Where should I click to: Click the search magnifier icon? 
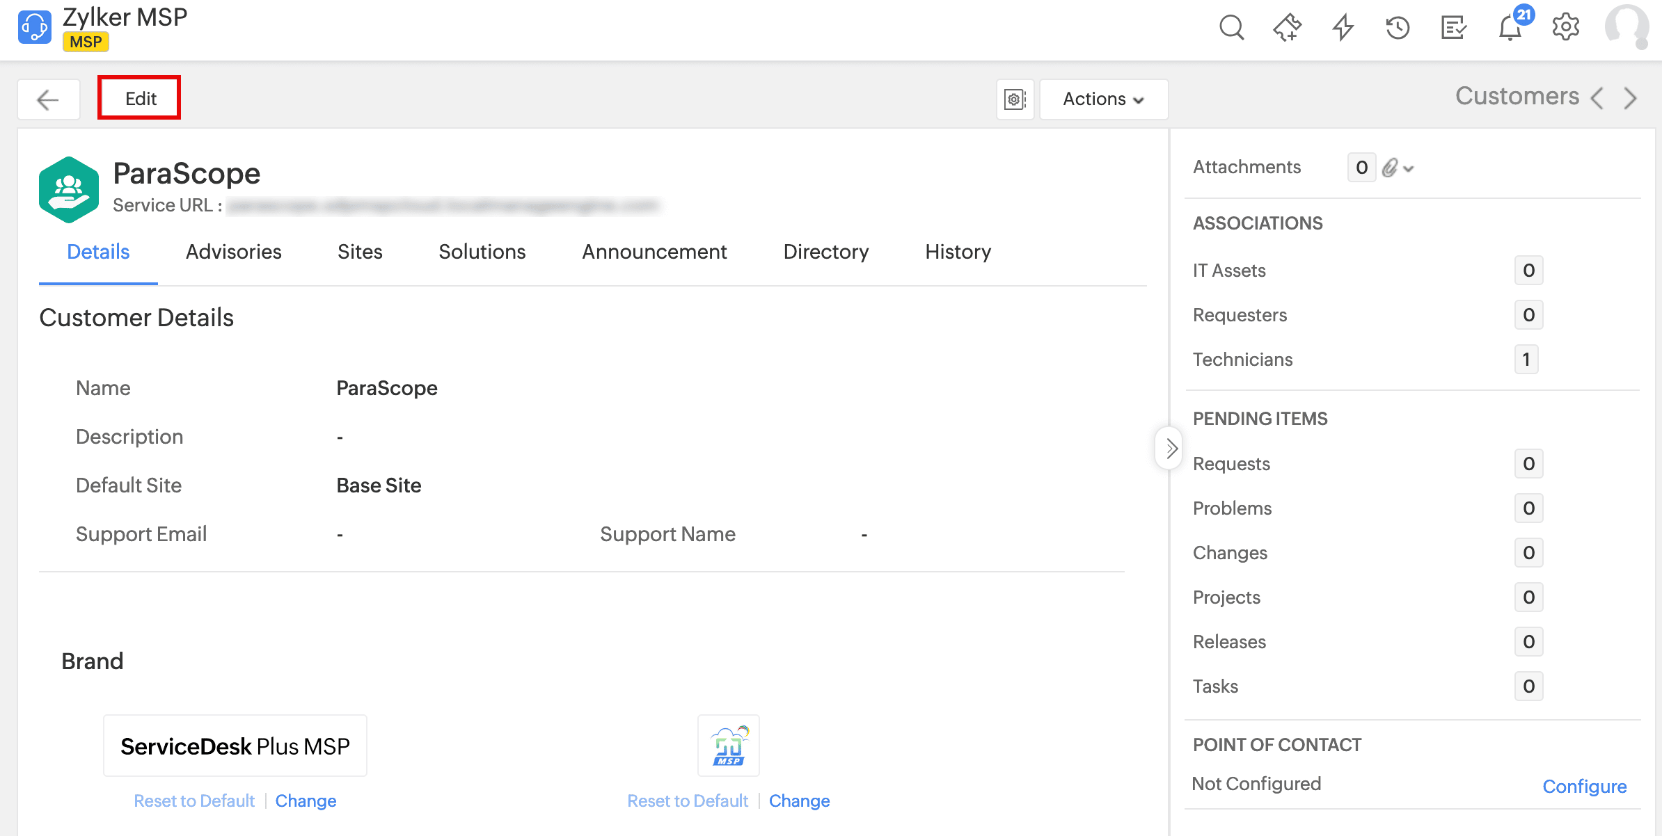coord(1231,28)
